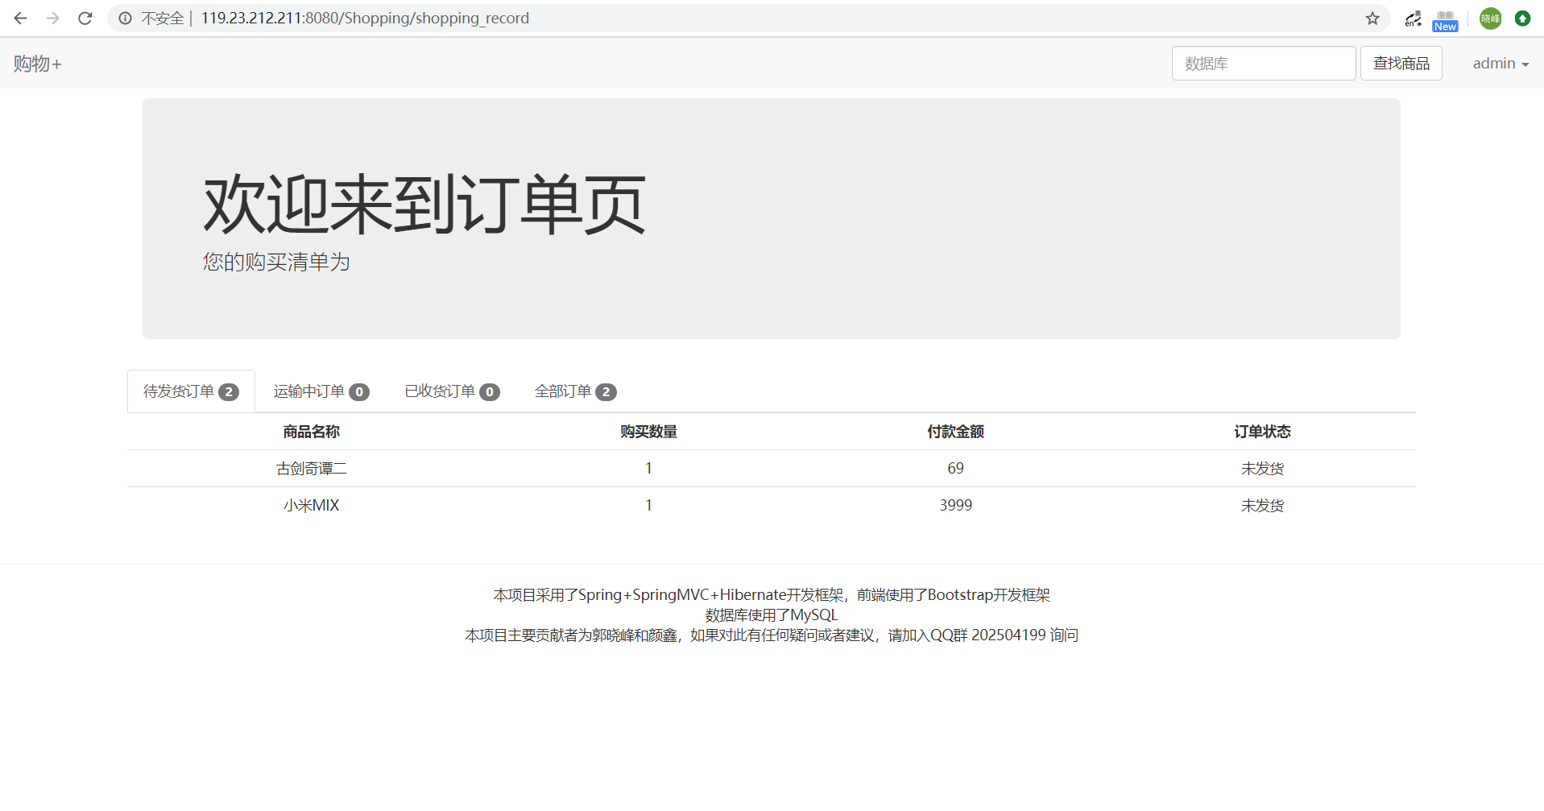Open the 全部订单 tab

pyautogui.click(x=574, y=391)
